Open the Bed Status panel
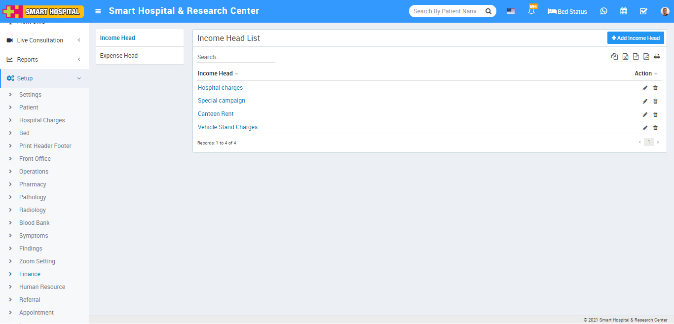Viewport: 674px width, 324px height. coord(567,11)
